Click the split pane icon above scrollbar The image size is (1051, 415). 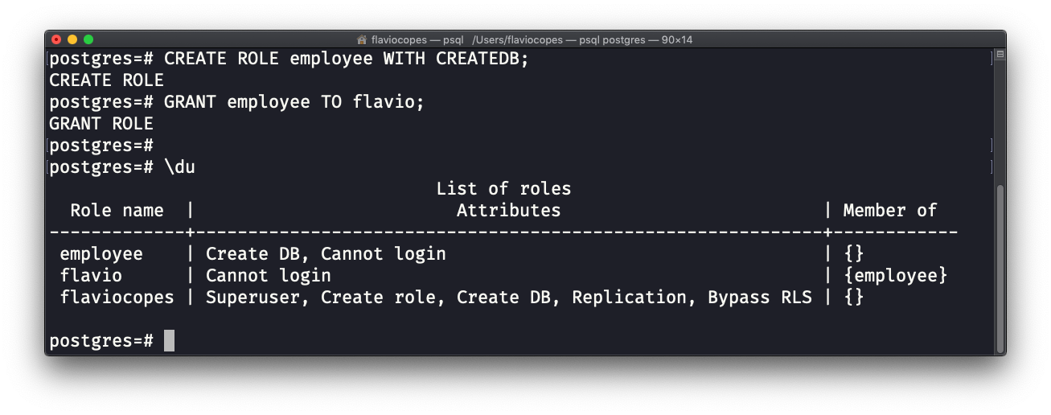tap(1000, 55)
